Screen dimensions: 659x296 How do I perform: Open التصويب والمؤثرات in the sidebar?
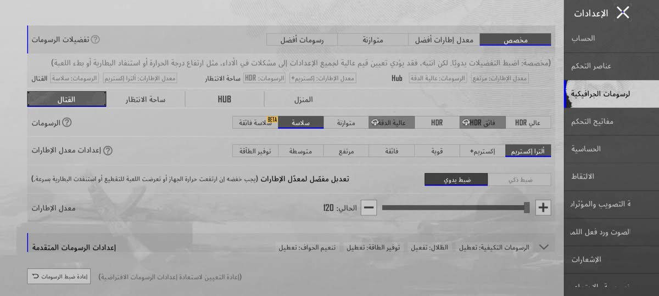click(611, 204)
